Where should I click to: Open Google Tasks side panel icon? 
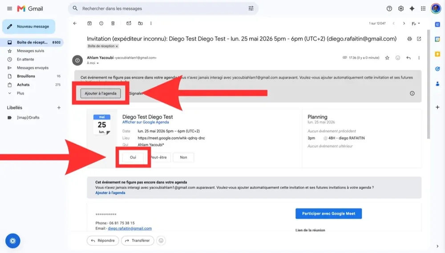(x=437, y=69)
